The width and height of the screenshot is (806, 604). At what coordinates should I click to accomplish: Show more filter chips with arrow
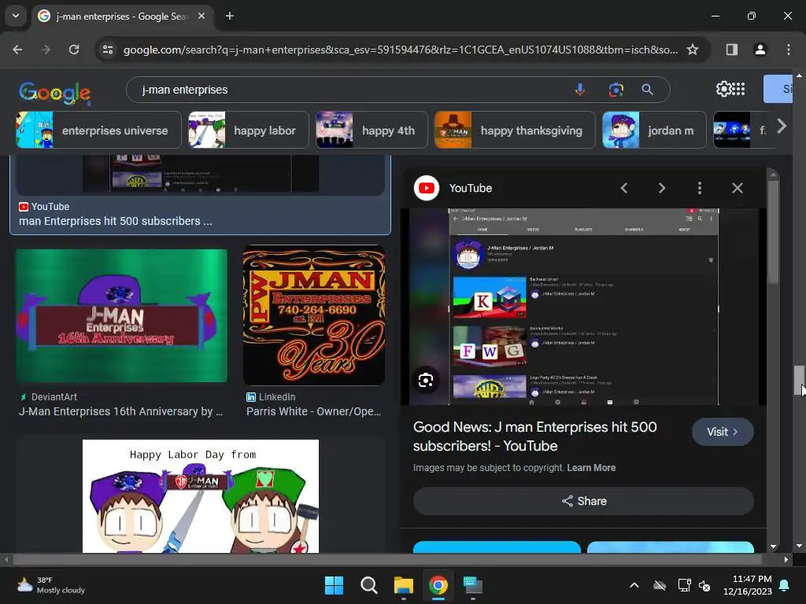782,127
